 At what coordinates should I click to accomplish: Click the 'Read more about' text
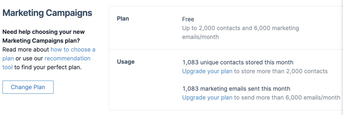pyautogui.click(x=26, y=50)
